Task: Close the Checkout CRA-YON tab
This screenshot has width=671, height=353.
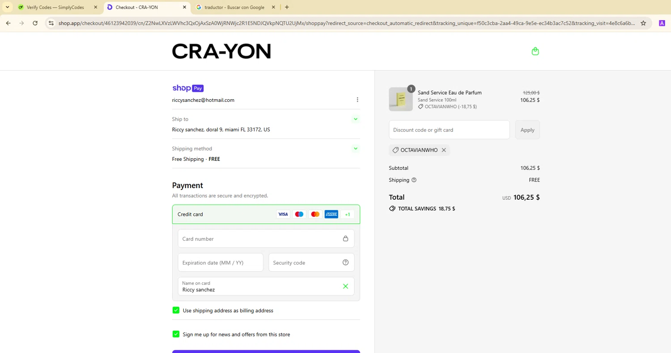Action: click(x=185, y=7)
